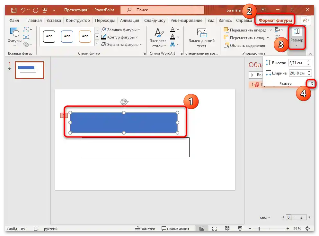Start slideshow from the status bar icon
Viewport: 319px width, 236px height.
click(x=240, y=229)
